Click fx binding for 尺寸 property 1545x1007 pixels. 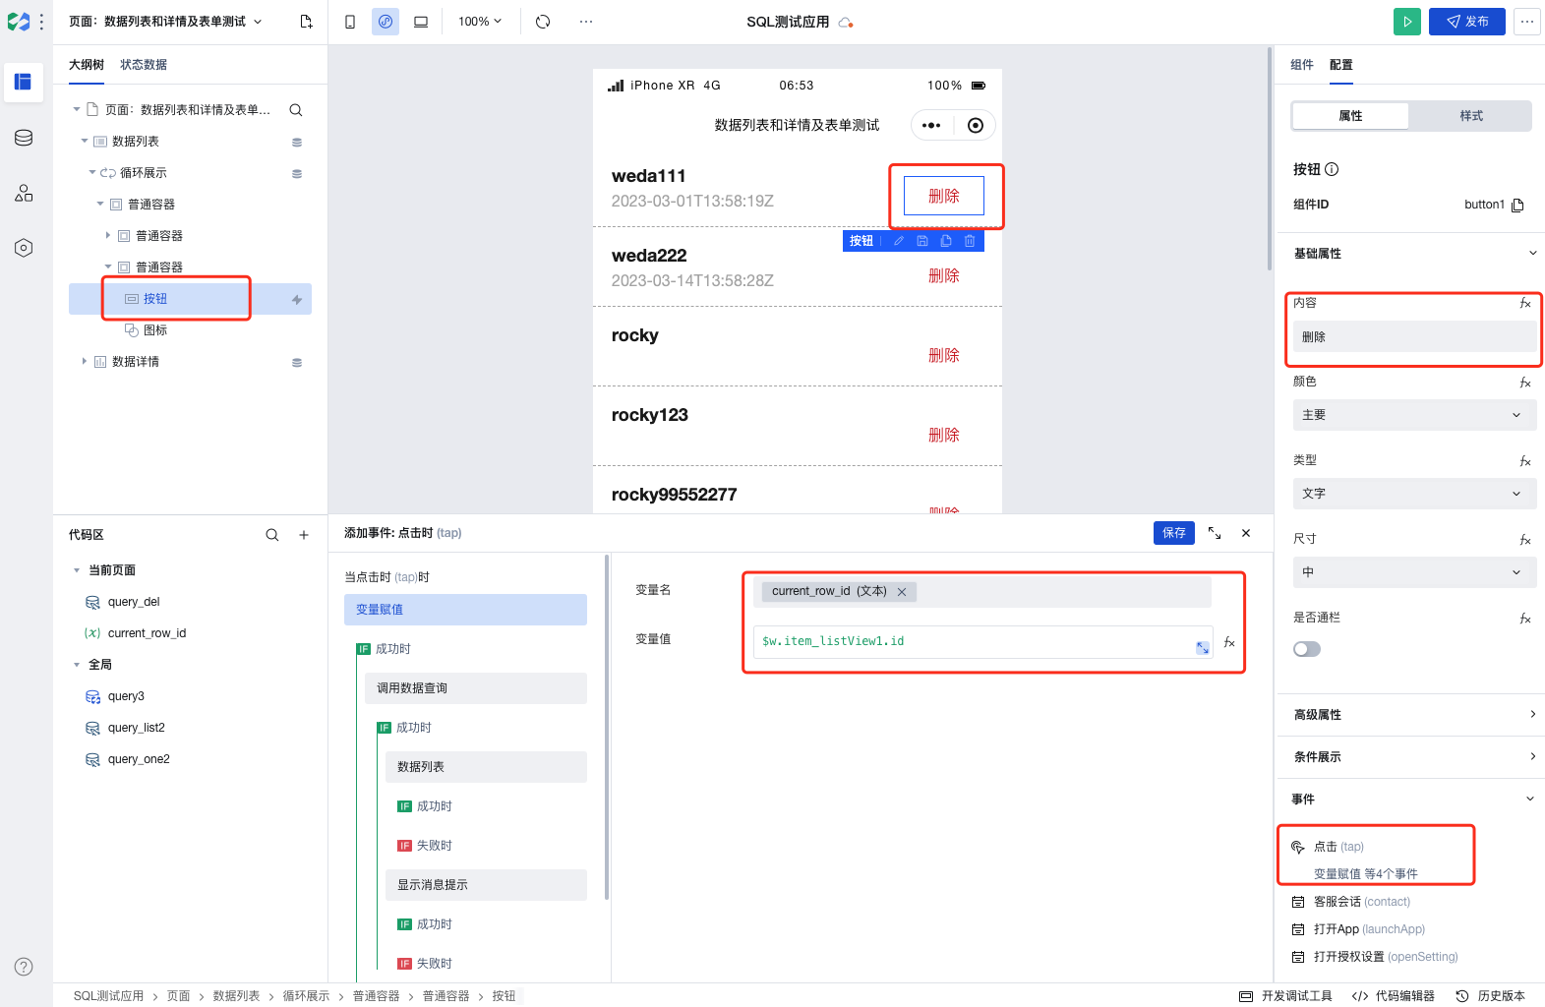(x=1525, y=540)
